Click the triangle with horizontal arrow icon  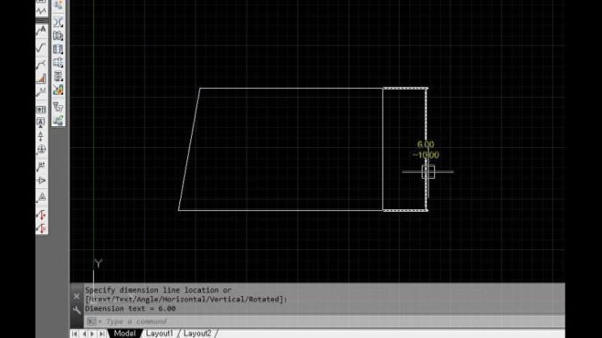coord(41,180)
